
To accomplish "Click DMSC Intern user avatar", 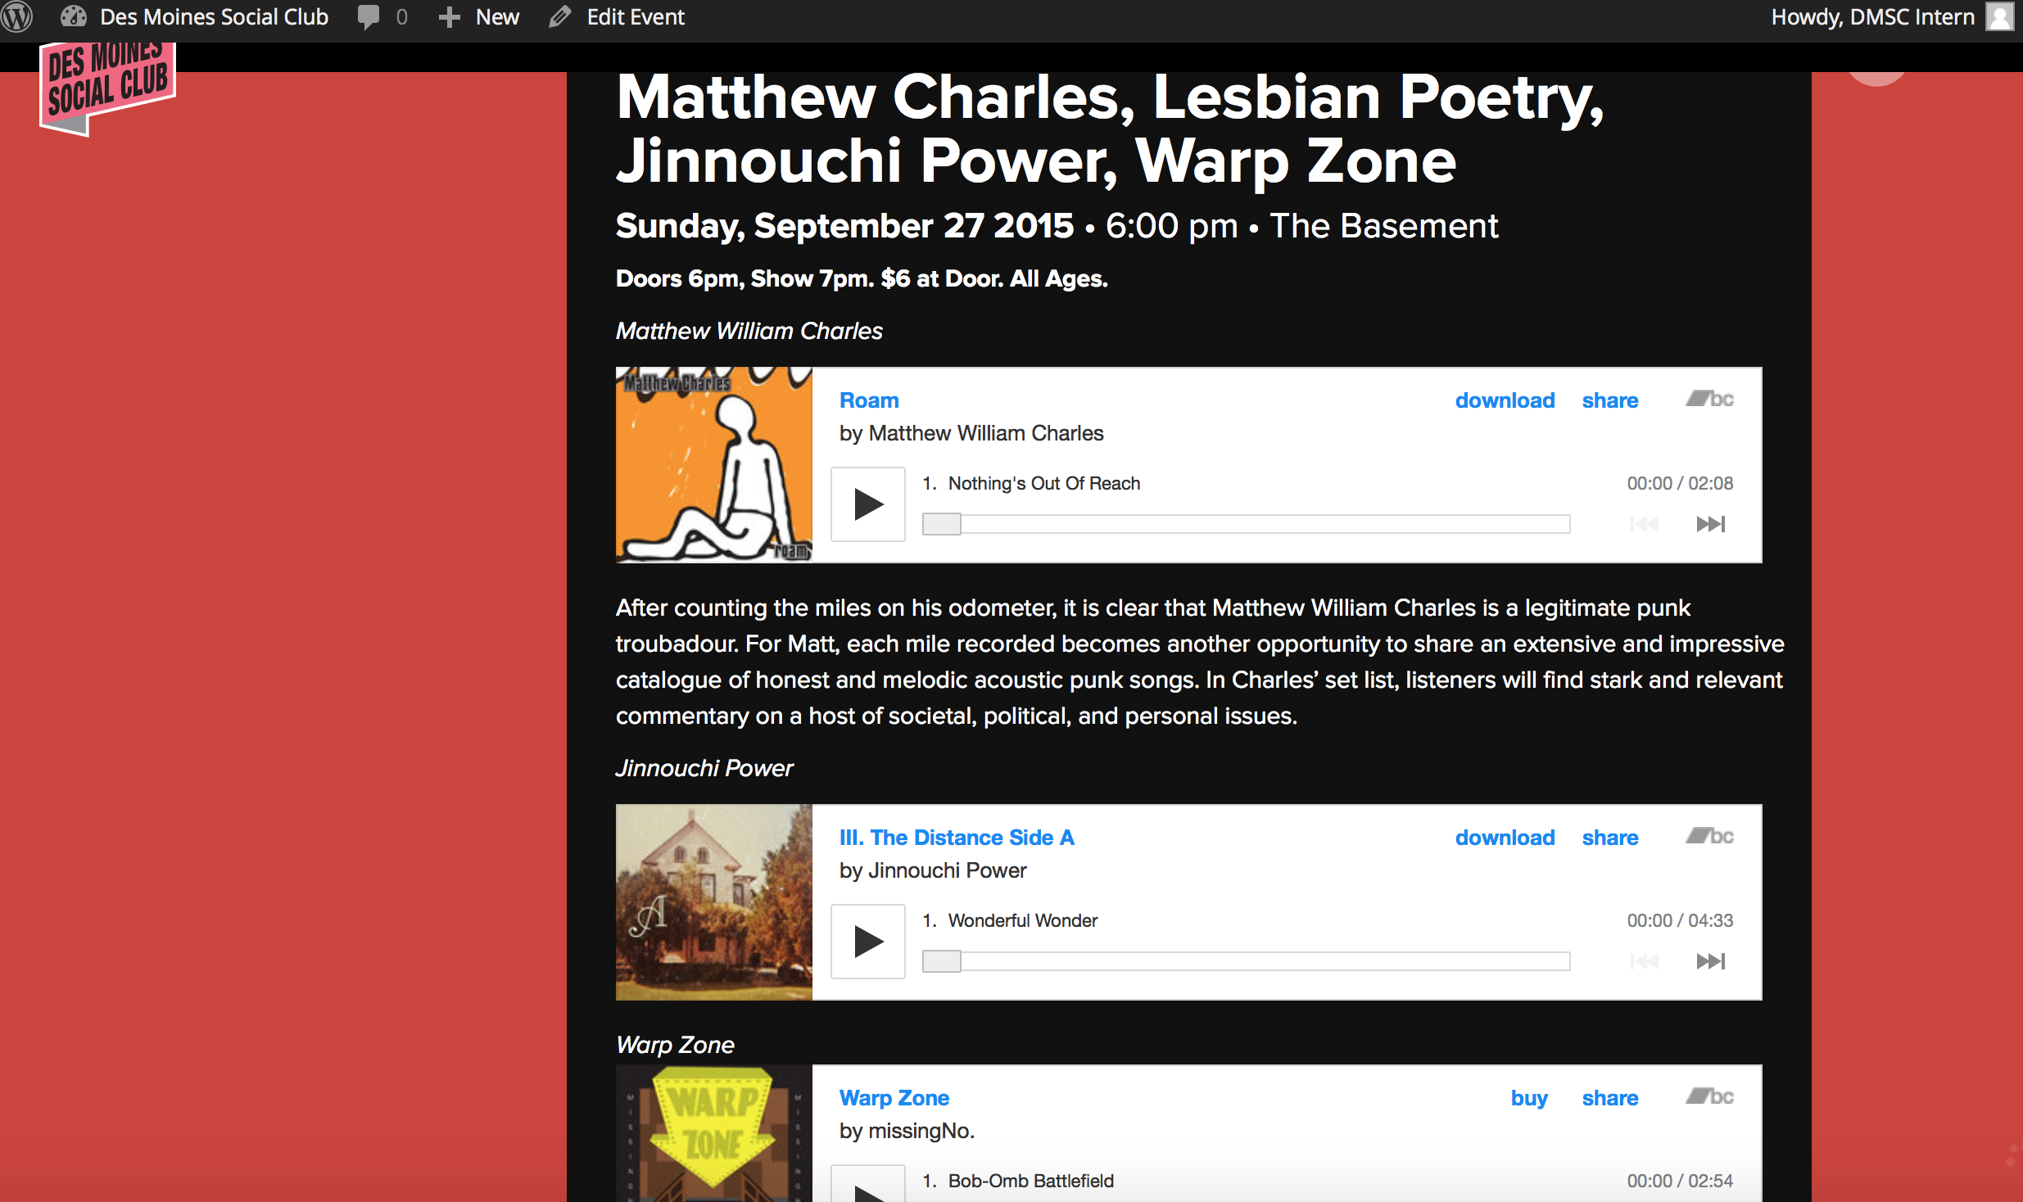I will pyautogui.click(x=1999, y=17).
